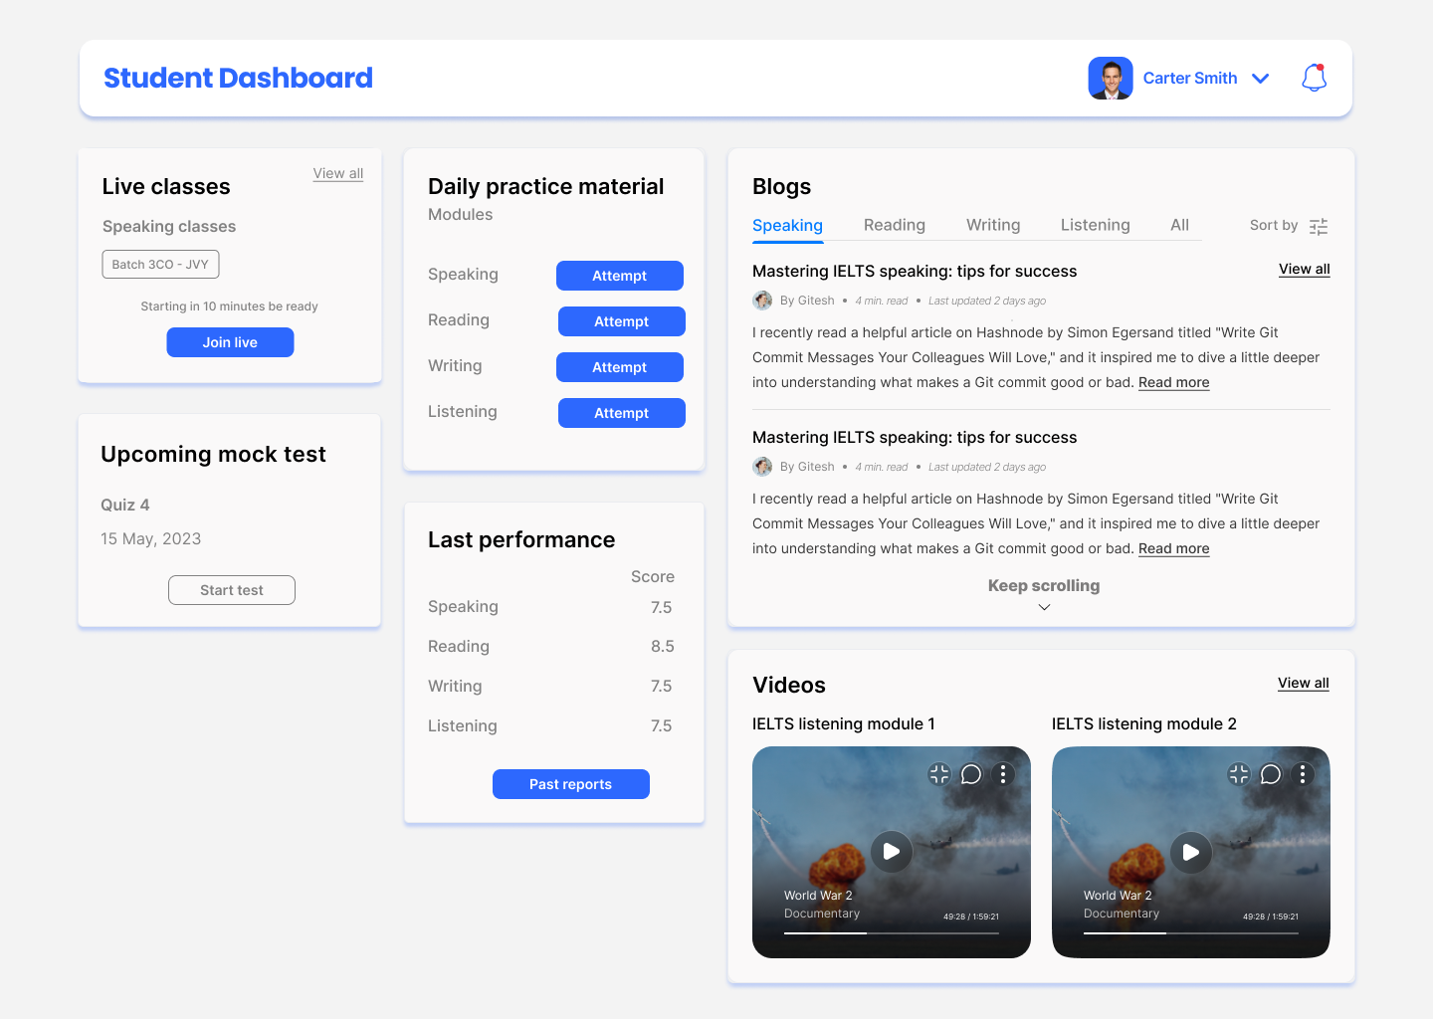Attempt the Speaking practice module
The height and width of the screenshot is (1019, 1433).
click(x=620, y=276)
